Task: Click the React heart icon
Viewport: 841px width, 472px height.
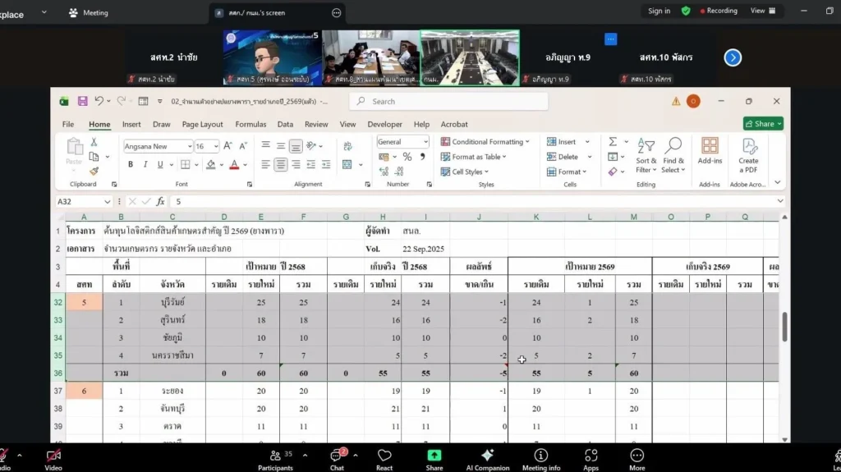Action: click(384, 456)
